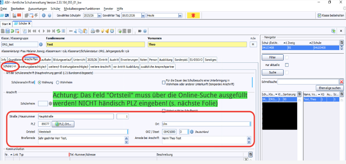Click the red alarm bell icon

tap(193, 16)
